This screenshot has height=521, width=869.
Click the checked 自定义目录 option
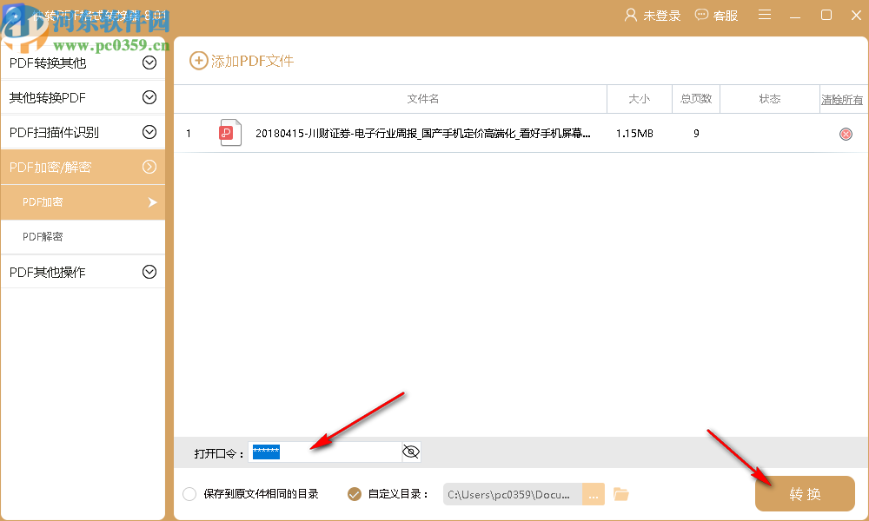pos(353,493)
